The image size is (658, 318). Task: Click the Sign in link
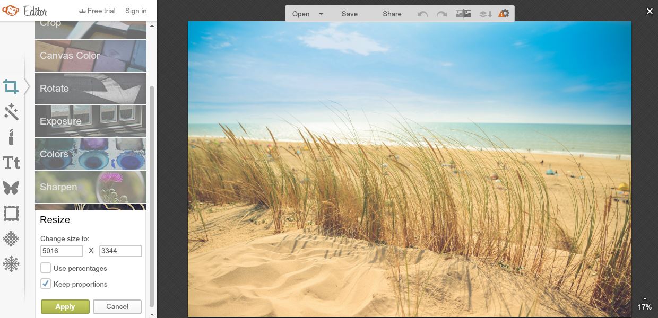coord(136,11)
